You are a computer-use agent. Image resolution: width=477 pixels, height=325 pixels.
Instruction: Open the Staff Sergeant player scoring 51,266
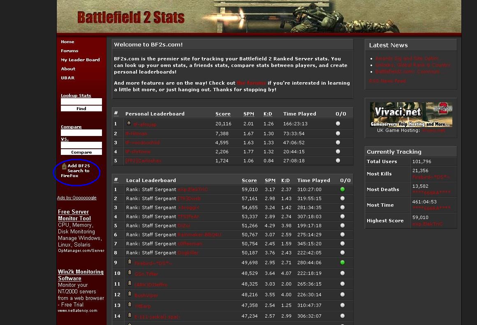(184, 226)
